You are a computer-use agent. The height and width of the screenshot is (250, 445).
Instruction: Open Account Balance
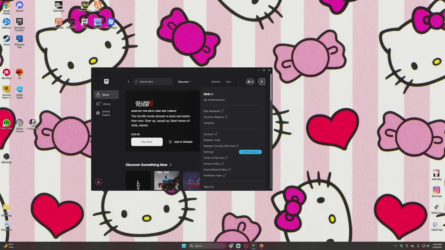tap(215, 117)
